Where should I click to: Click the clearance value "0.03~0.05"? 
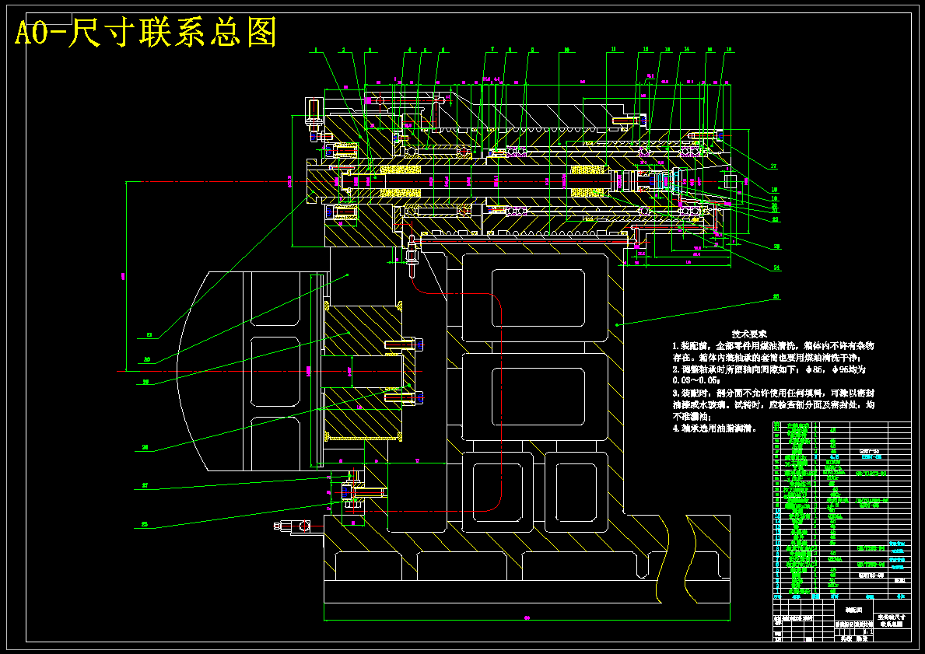(x=695, y=381)
